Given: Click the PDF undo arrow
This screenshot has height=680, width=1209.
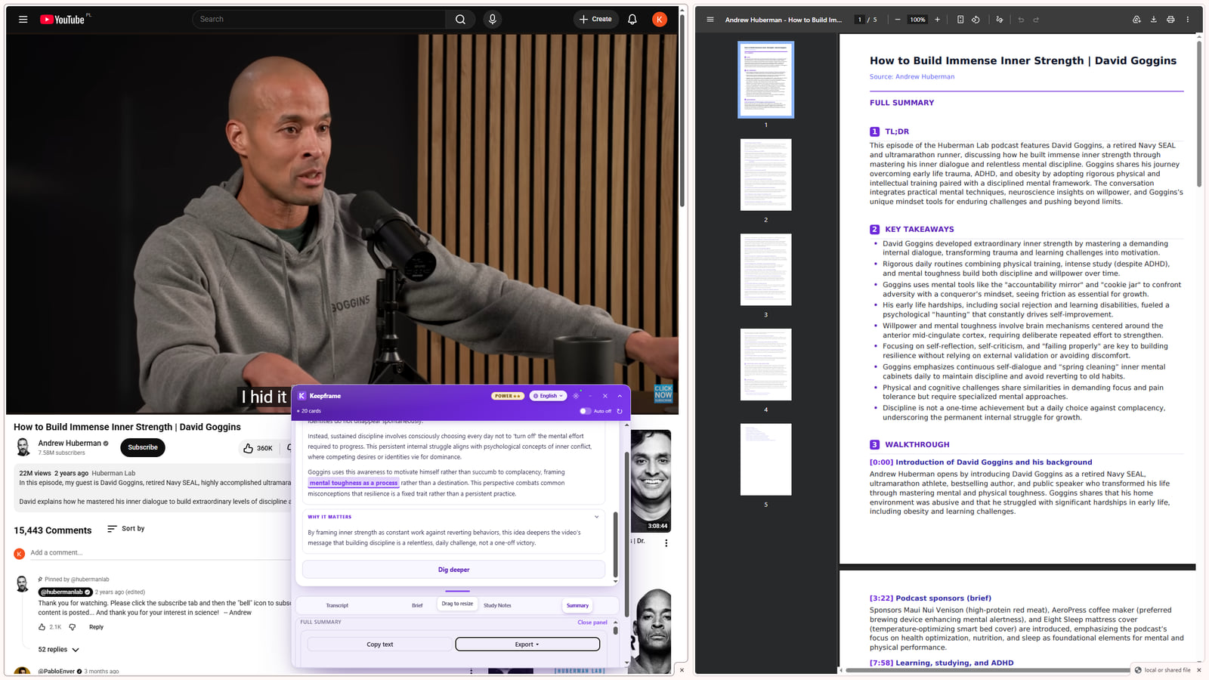Looking at the screenshot, I should [x=1021, y=20].
